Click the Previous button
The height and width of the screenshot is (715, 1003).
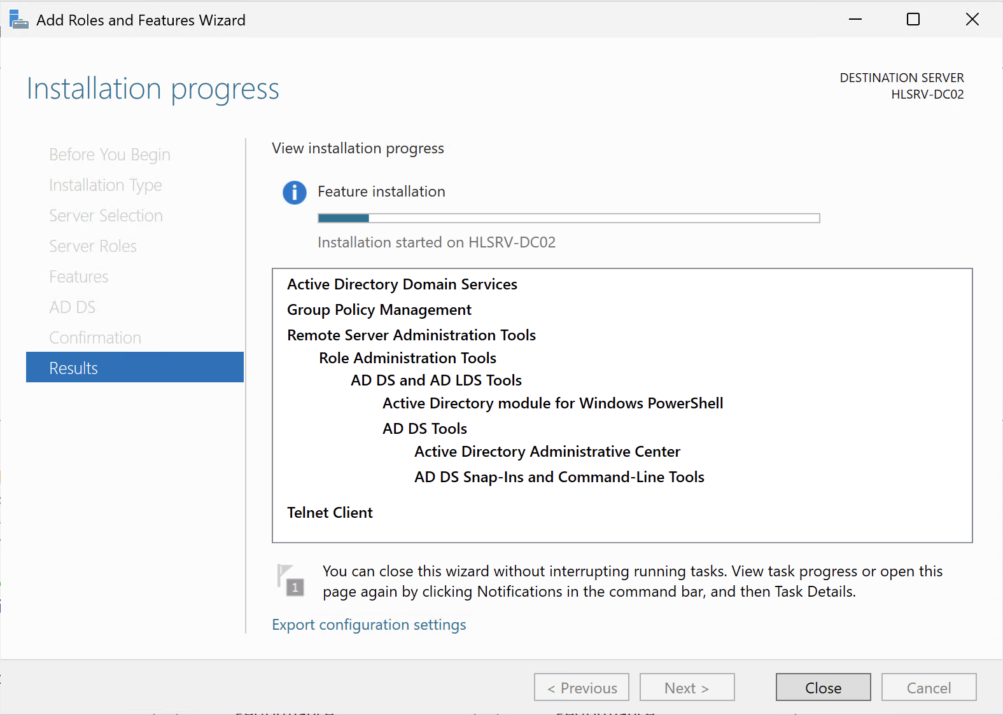pyautogui.click(x=581, y=688)
